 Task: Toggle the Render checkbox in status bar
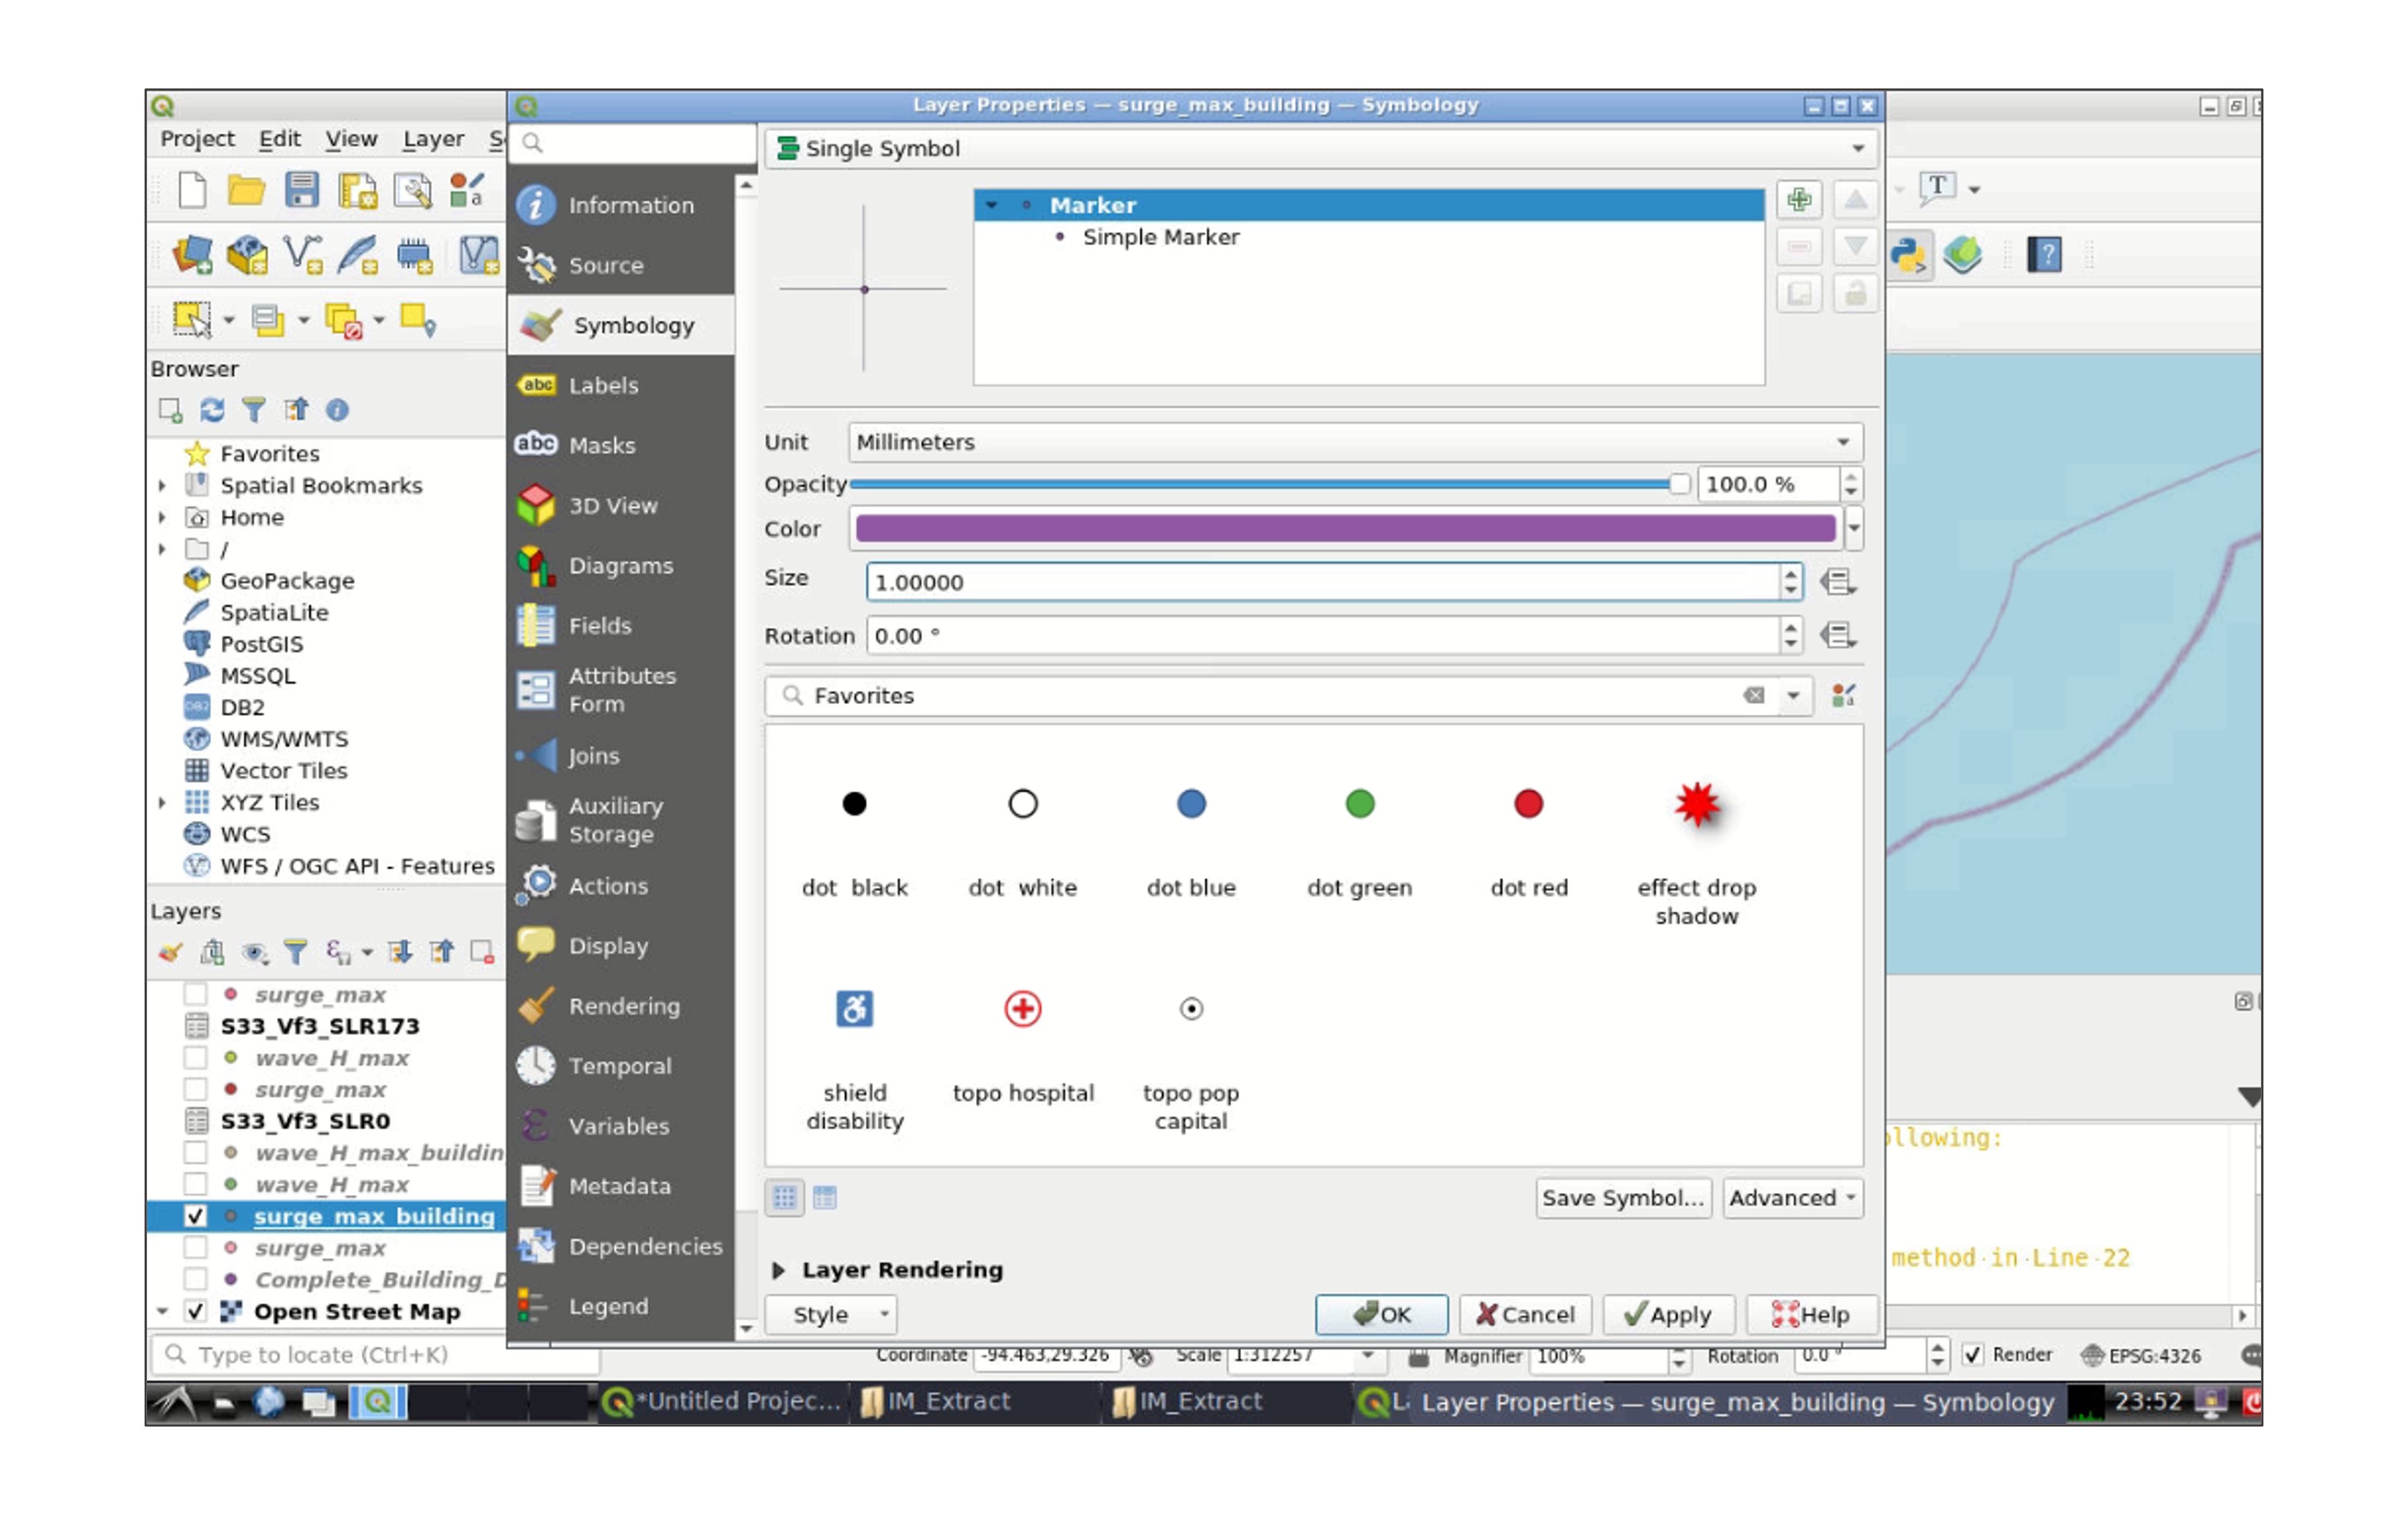(x=1972, y=1355)
